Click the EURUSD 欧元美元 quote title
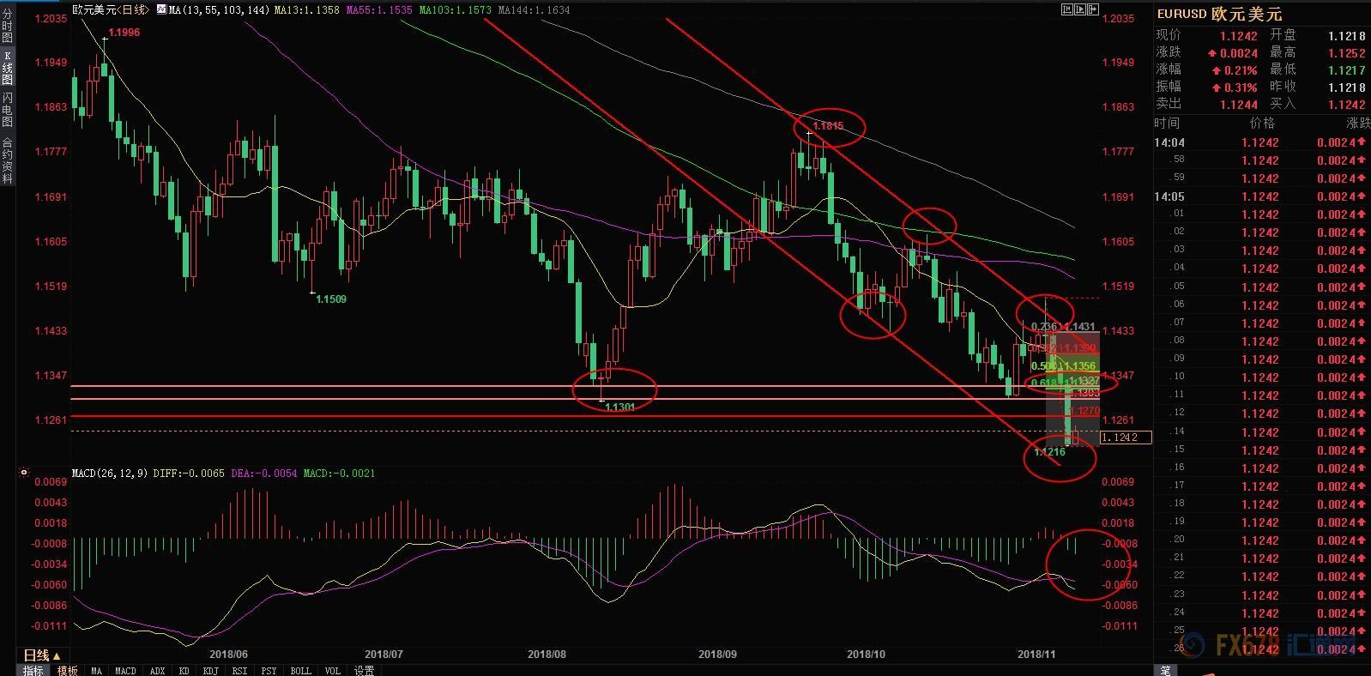1371x676 pixels. click(1219, 15)
